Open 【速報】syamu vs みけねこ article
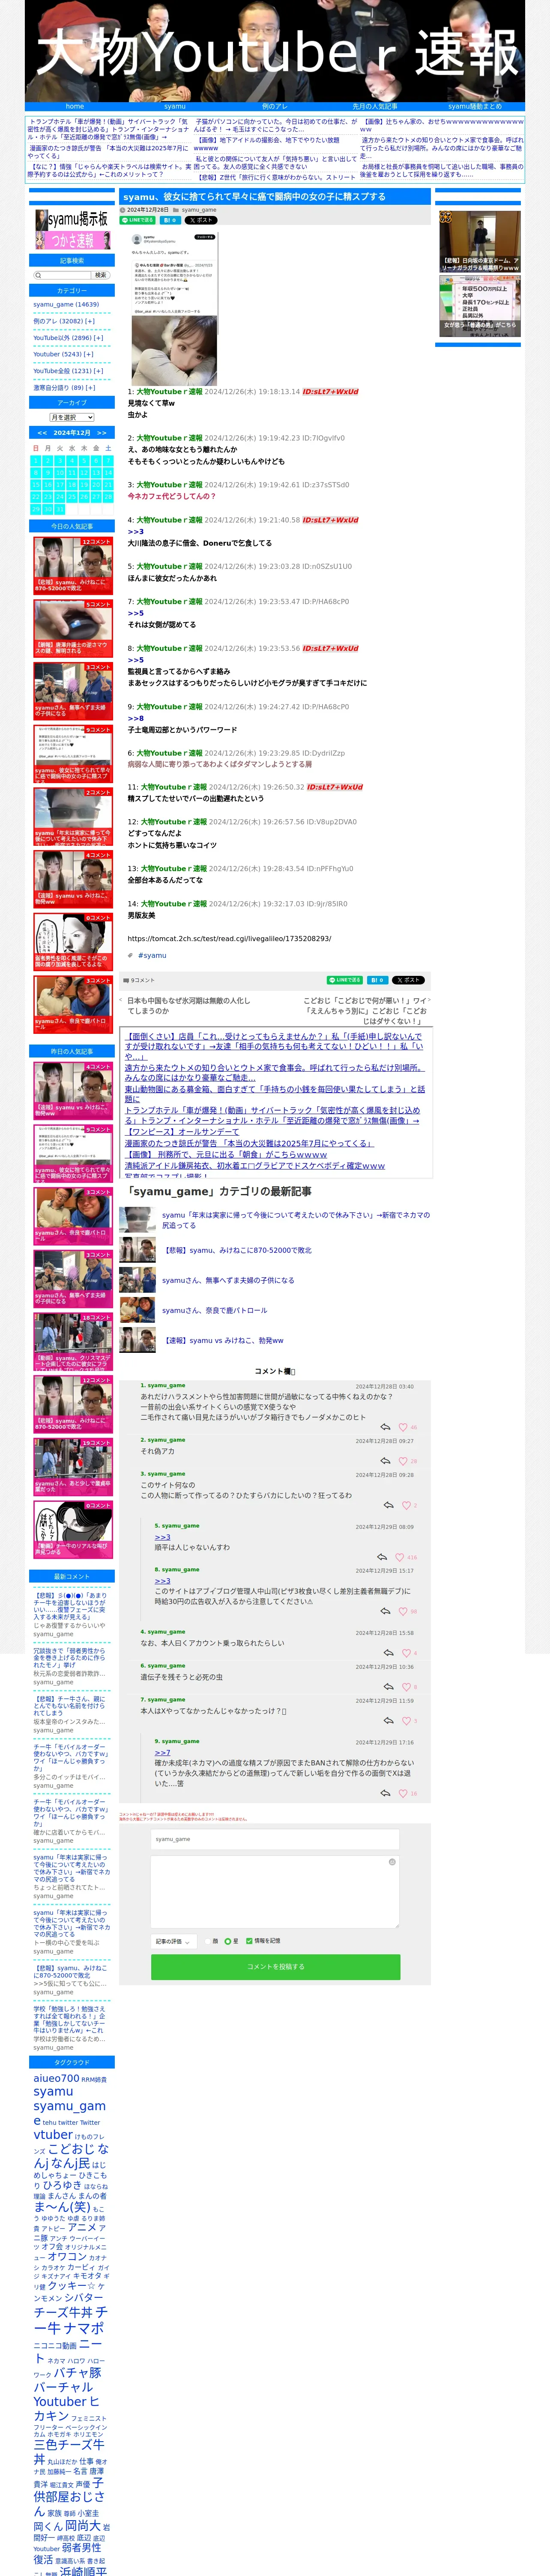The image size is (550, 2576). coord(223,1340)
